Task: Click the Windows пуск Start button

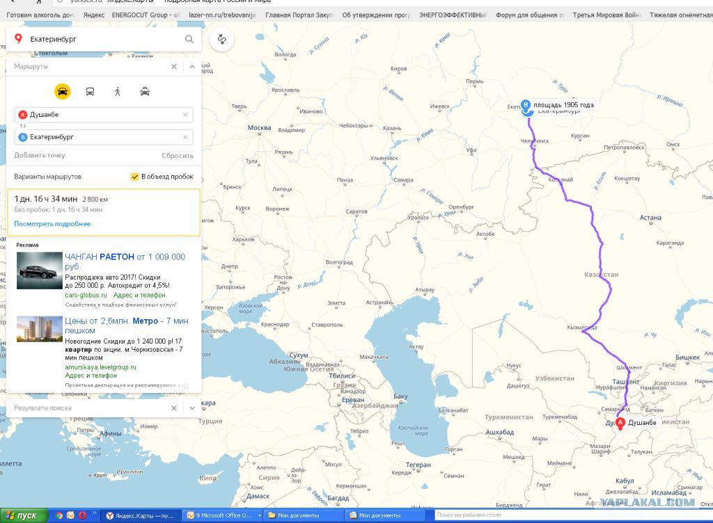Action: click(x=24, y=516)
